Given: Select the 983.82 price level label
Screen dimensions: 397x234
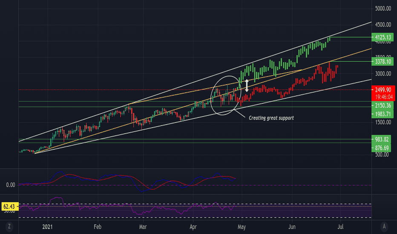Looking at the screenshot, I should tap(381, 140).
